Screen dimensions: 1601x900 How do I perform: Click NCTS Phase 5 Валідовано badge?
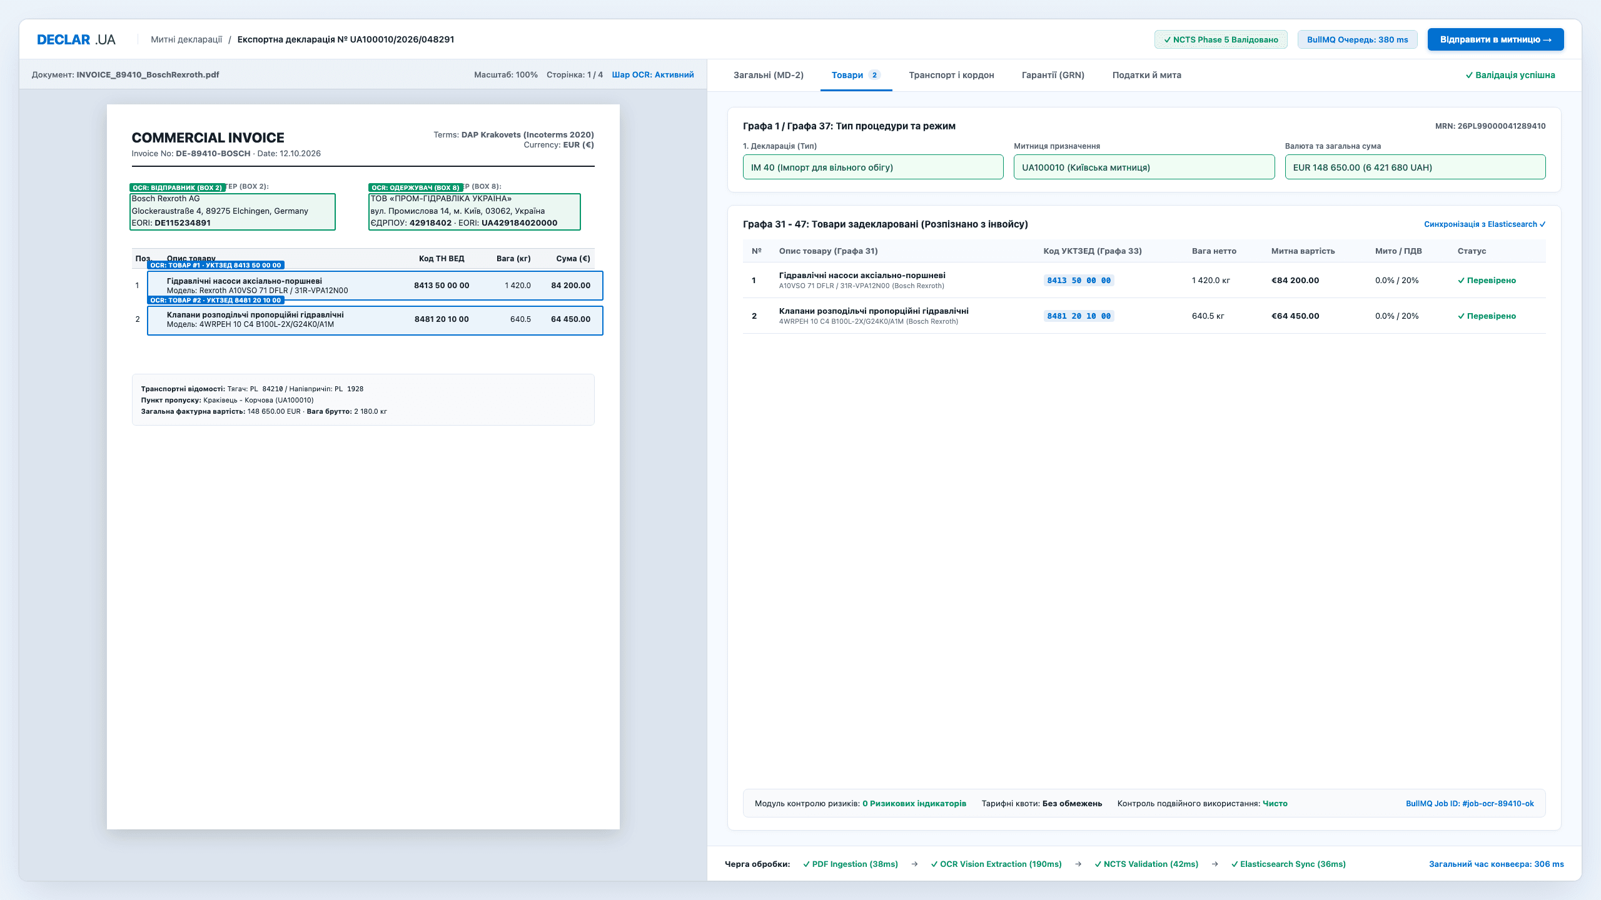[1221, 39]
